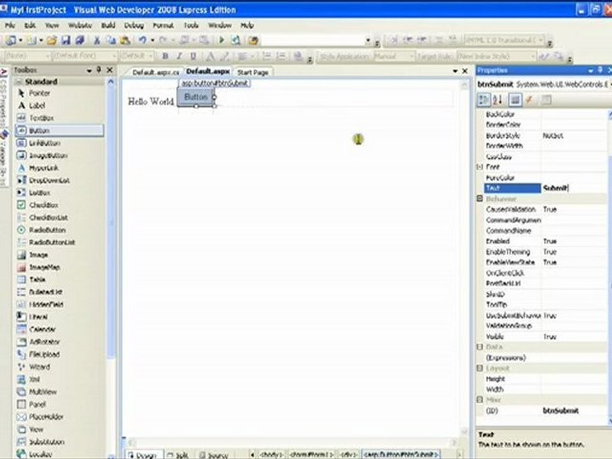Toggle Underline formatting in toolbar

click(193, 56)
